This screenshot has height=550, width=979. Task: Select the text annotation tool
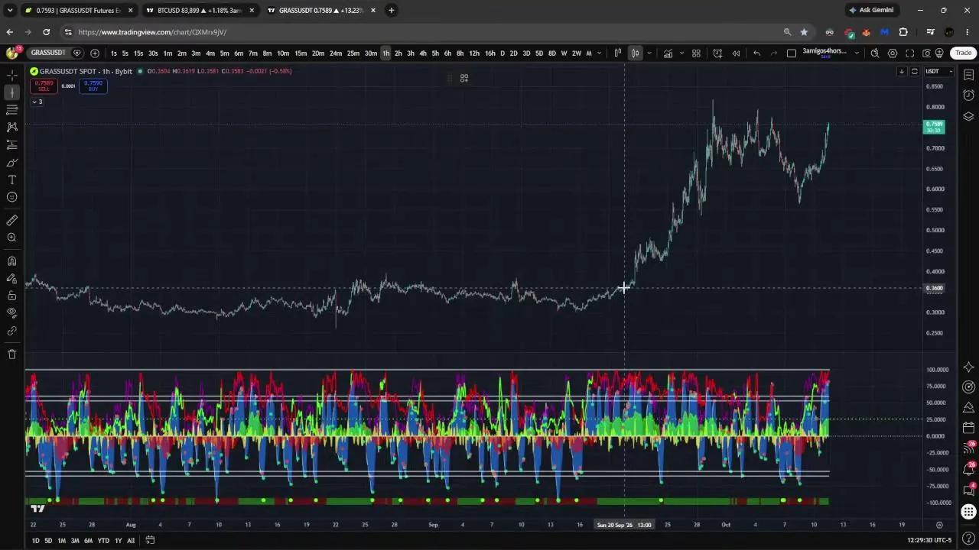click(x=11, y=180)
